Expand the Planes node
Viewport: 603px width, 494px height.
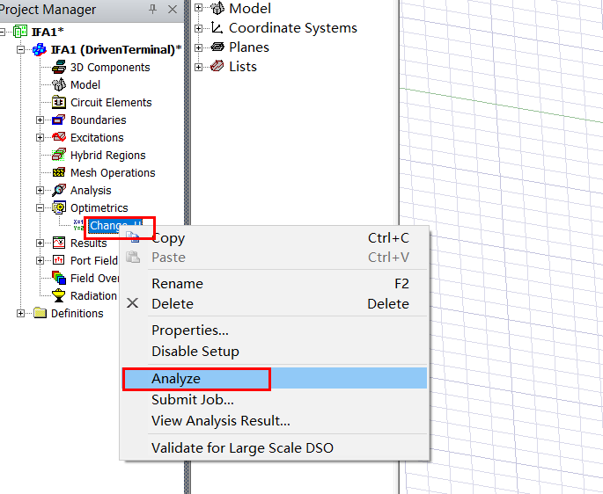click(x=198, y=47)
